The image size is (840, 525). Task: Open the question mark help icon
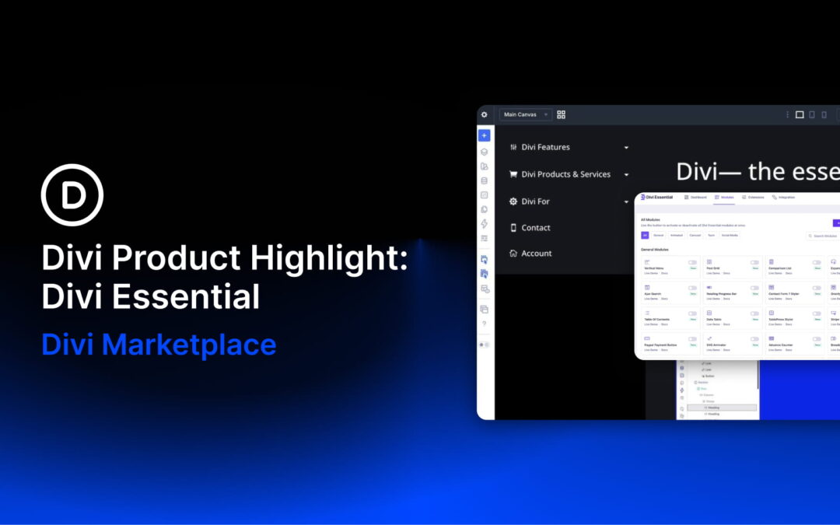coord(485,324)
